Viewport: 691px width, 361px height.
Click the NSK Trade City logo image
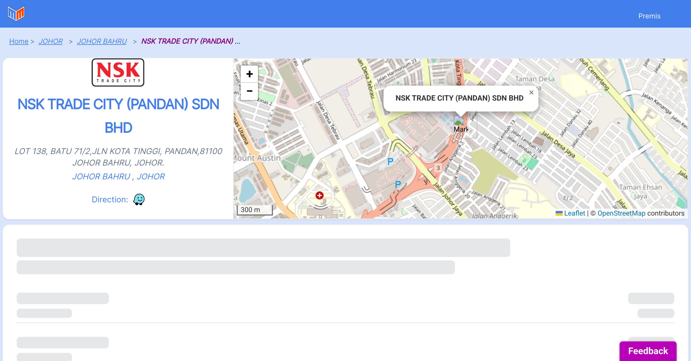coord(118,72)
